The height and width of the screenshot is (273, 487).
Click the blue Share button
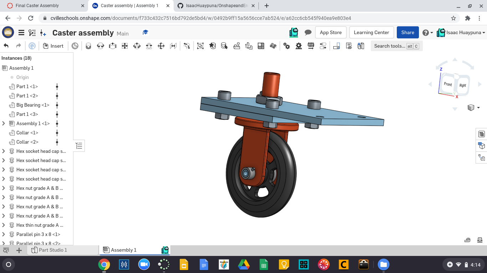(407, 32)
